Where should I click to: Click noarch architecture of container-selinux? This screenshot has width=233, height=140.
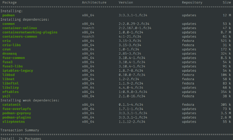point(88,28)
